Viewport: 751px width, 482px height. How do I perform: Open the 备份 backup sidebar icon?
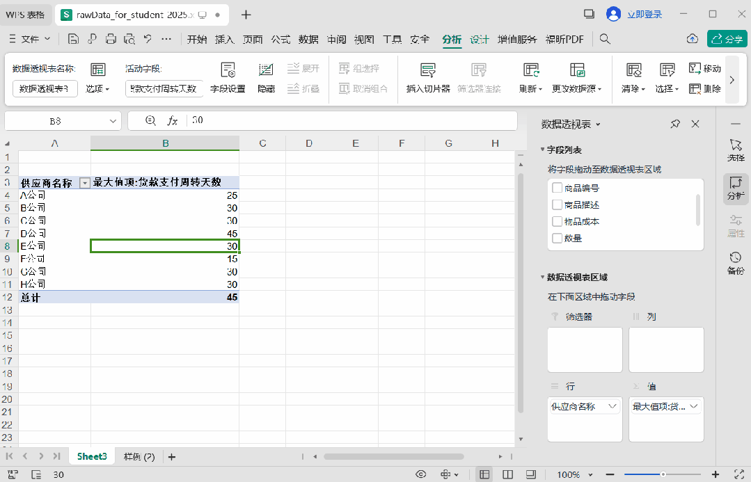[x=736, y=264]
